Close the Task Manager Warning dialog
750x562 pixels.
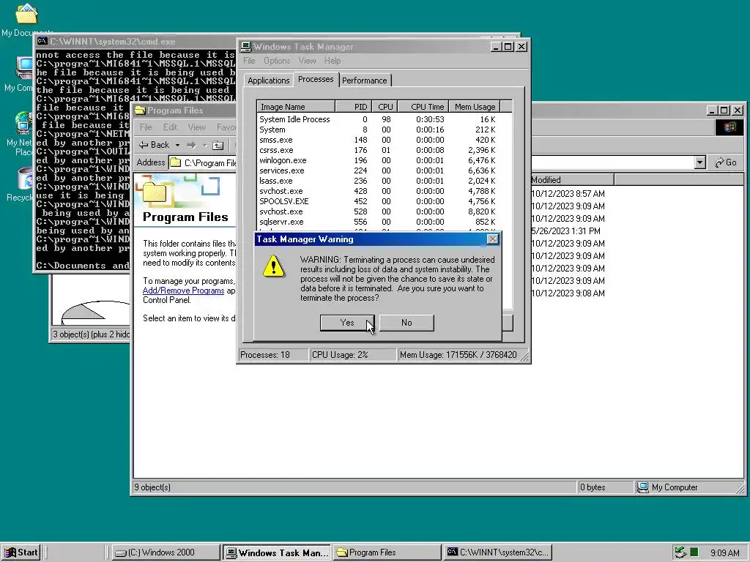coord(492,239)
